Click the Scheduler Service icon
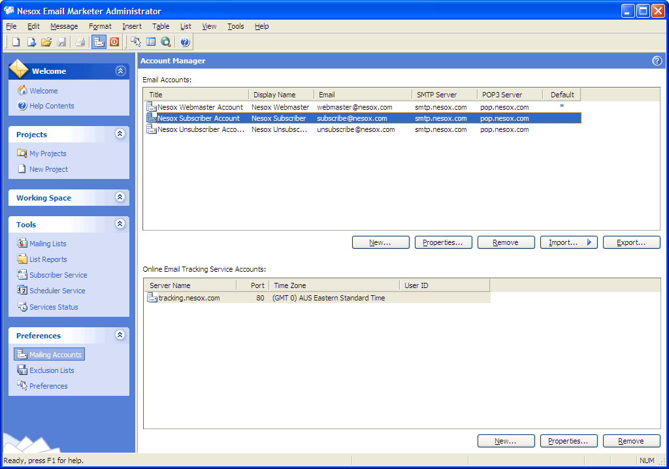 click(22, 290)
